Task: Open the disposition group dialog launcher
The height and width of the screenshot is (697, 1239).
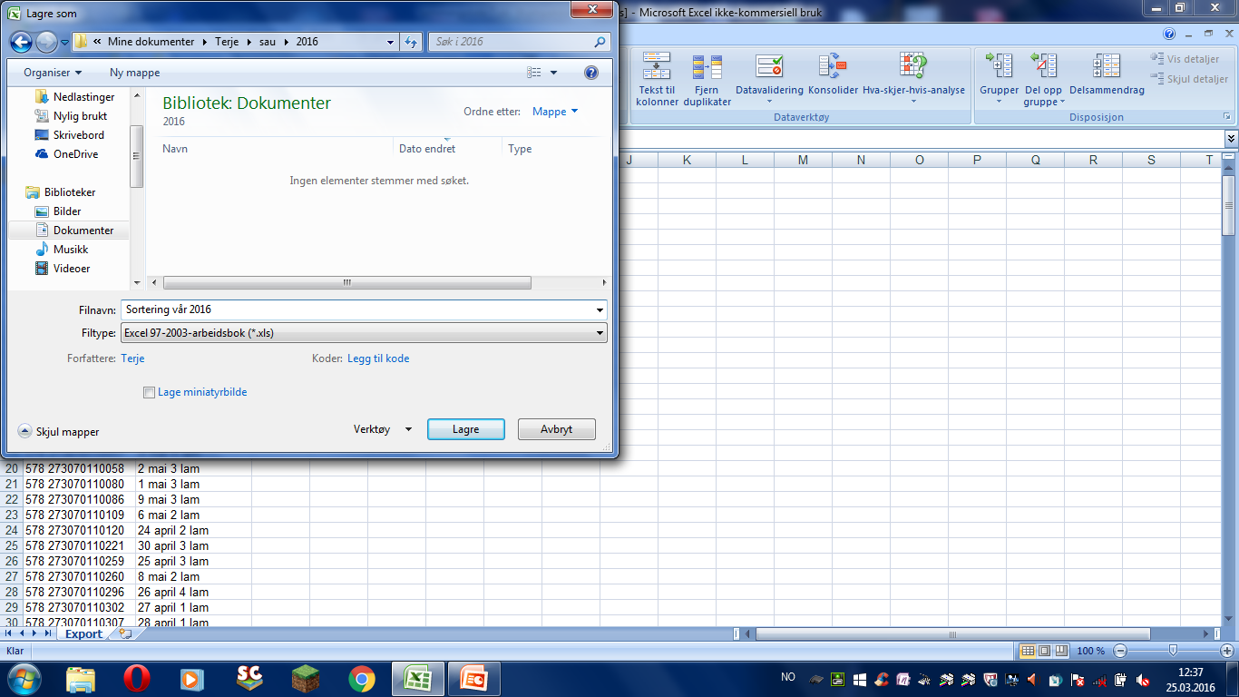Action: pos(1227,117)
